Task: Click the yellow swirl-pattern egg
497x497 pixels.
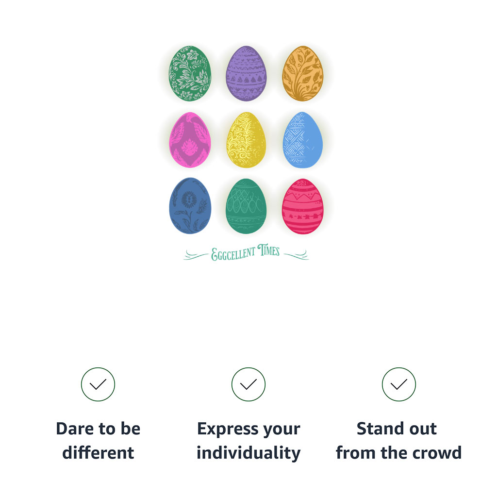Action: click(246, 140)
